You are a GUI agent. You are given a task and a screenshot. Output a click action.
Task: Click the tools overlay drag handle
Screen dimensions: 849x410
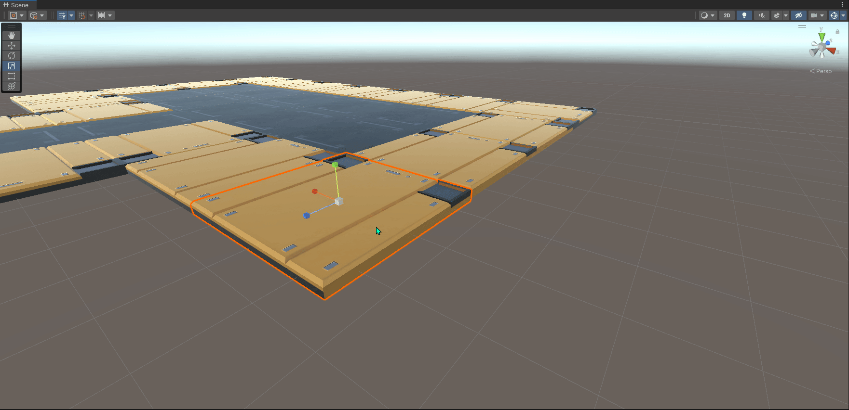(12, 26)
